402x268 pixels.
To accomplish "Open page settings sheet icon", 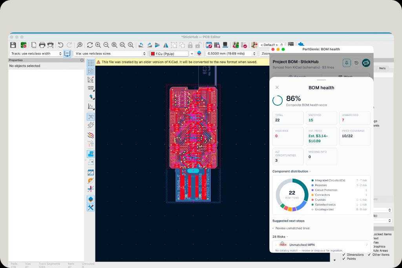I will [x=34, y=45].
